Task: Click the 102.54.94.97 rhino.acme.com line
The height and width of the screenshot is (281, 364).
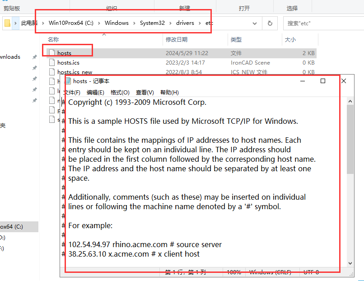Action: 145,244
